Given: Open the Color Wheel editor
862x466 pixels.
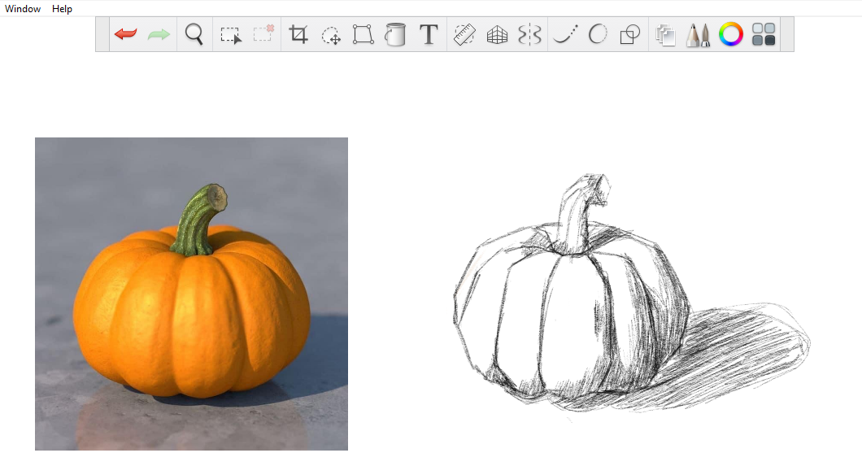Looking at the screenshot, I should click(730, 34).
